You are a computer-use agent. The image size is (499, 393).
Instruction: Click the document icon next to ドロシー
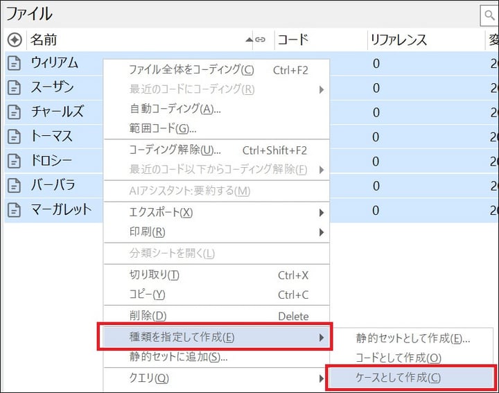tap(14, 161)
